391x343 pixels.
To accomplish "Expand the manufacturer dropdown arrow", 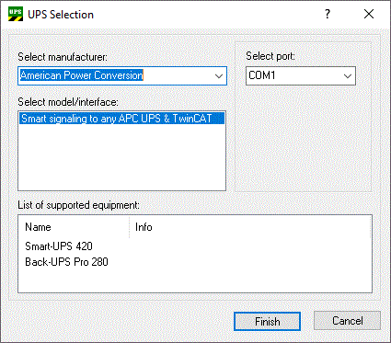I will click(219, 76).
